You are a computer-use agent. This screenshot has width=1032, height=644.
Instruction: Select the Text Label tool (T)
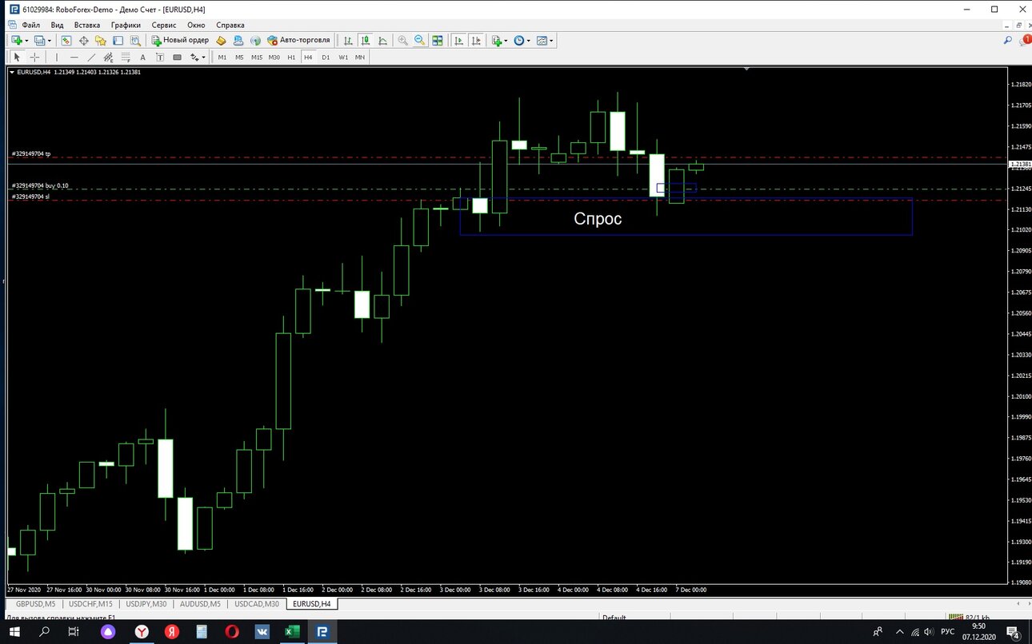160,57
